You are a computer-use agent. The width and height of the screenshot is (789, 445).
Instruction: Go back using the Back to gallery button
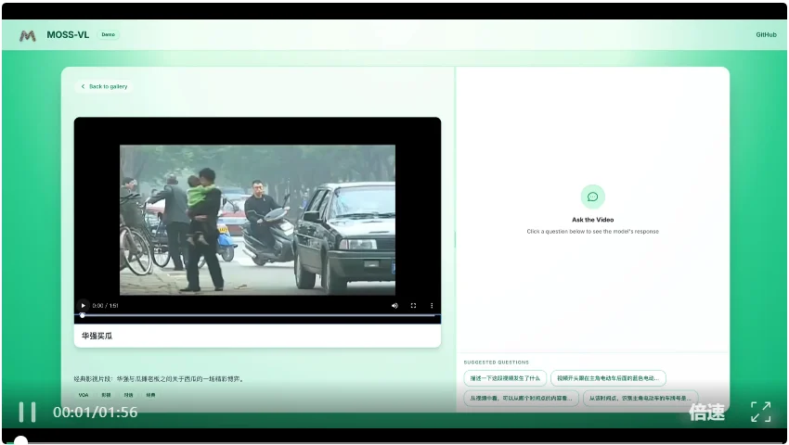104,86
